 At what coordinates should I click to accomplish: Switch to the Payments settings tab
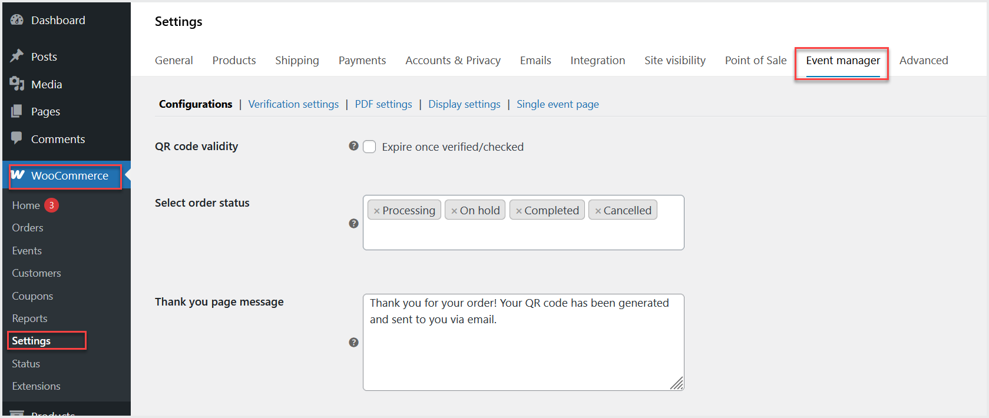point(362,60)
